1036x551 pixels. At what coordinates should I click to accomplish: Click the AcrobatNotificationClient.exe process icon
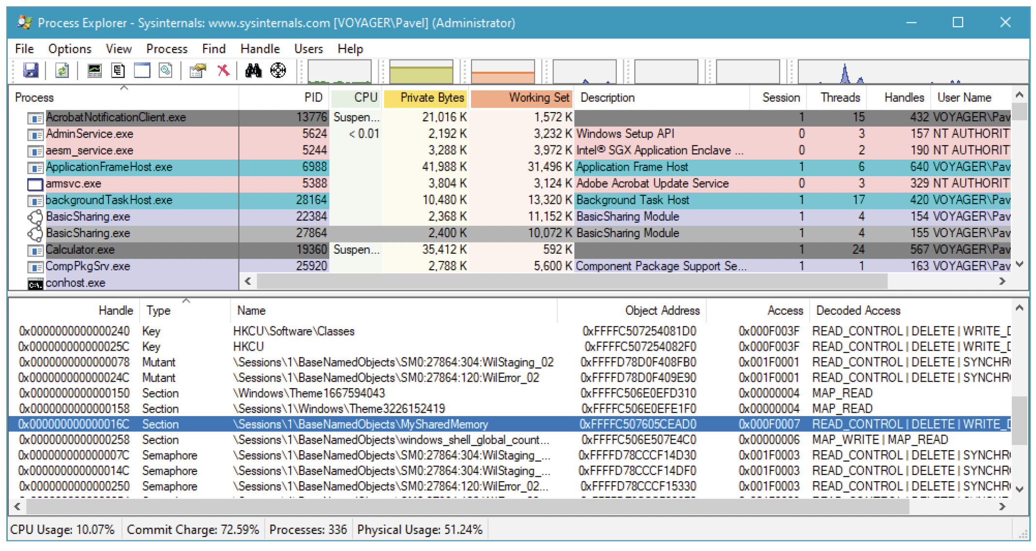[x=35, y=118]
